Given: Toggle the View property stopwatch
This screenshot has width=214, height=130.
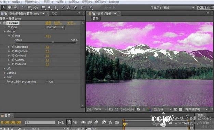Looking at the screenshot, I should 9,27.
